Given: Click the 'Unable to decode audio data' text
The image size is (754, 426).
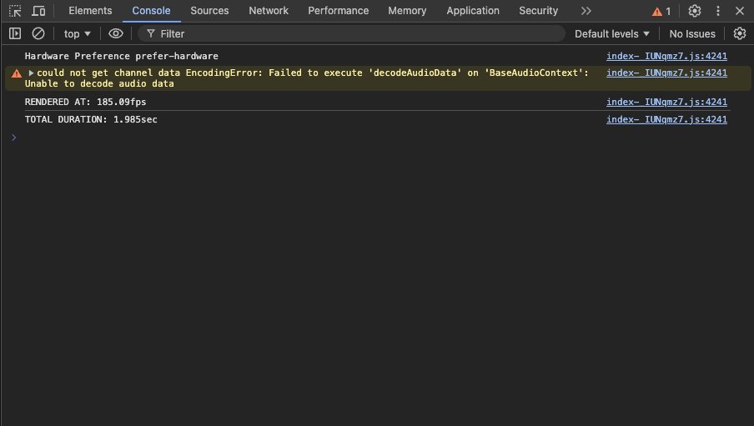Looking at the screenshot, I should pyautogui.click(x=99, y=83).
